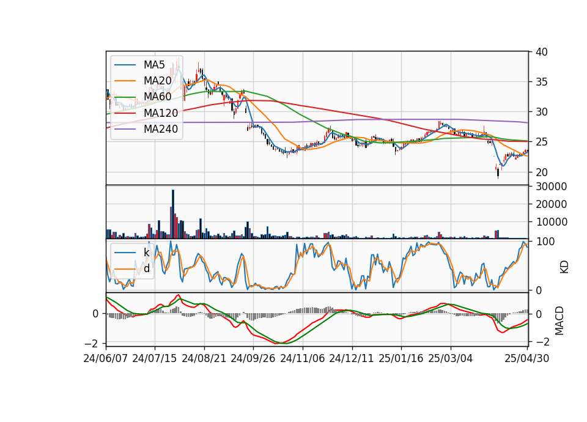587x422 pixels.
Task: Click the price axis value 35
Action: 542,82
